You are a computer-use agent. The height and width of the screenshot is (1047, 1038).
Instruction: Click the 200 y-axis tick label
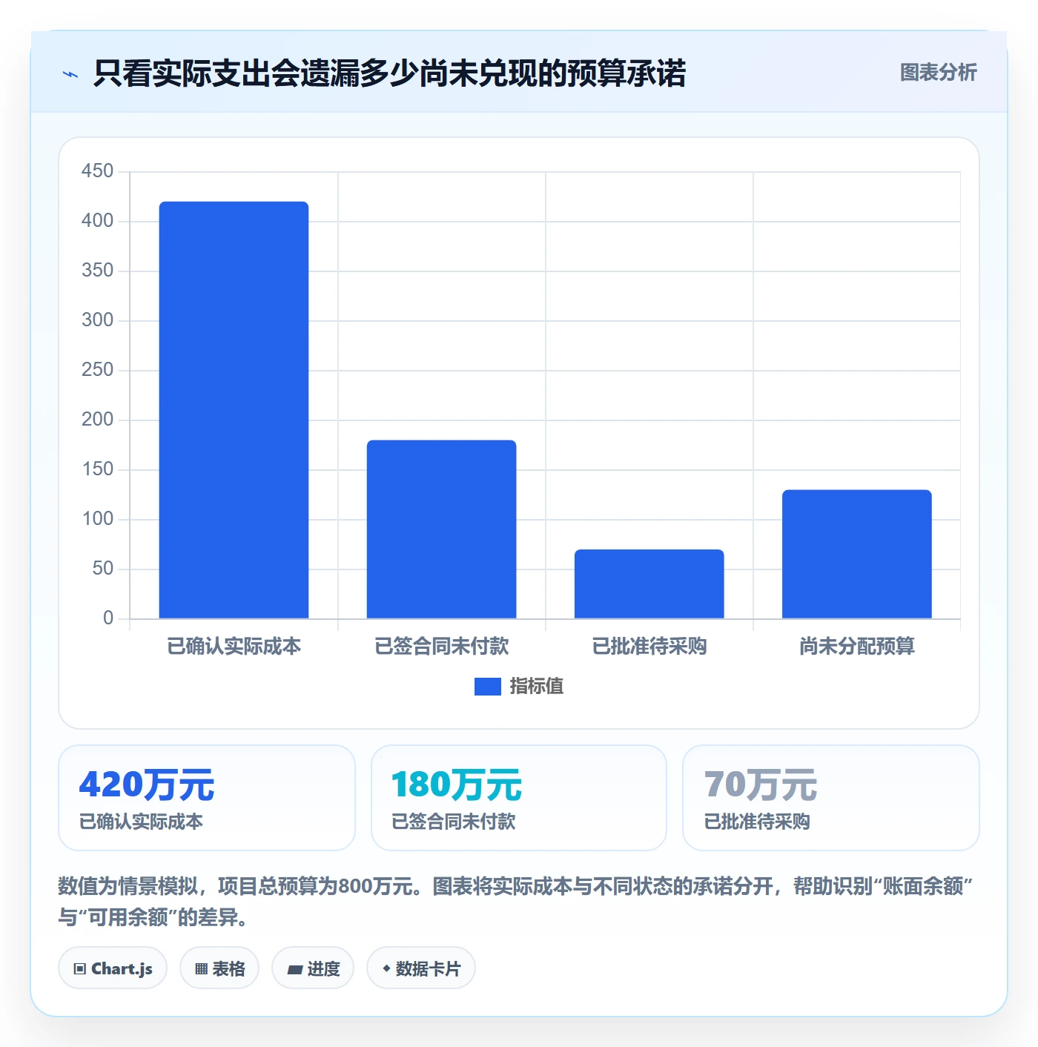tap(97, 420)
